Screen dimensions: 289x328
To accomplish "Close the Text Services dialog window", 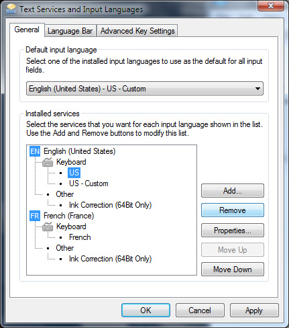I will [271, 5].
